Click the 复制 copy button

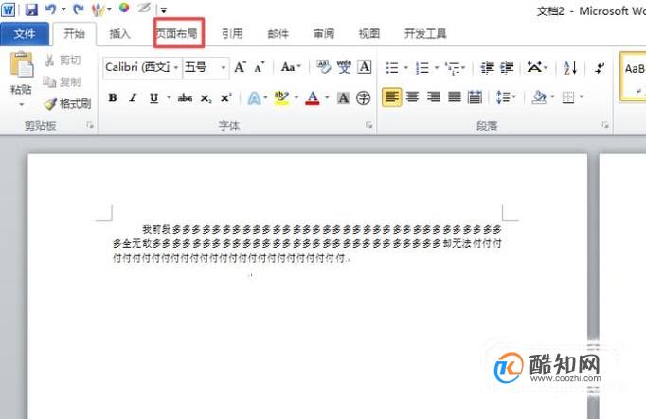point(63,82)
